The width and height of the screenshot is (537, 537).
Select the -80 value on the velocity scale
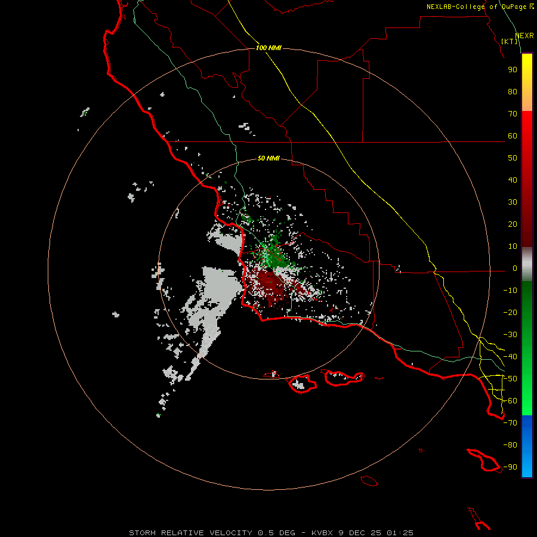pyautogui.click(x=510, y=445)
